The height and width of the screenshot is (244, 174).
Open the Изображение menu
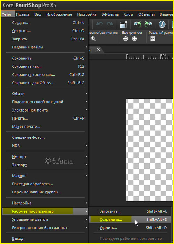(x=59, y=15)
